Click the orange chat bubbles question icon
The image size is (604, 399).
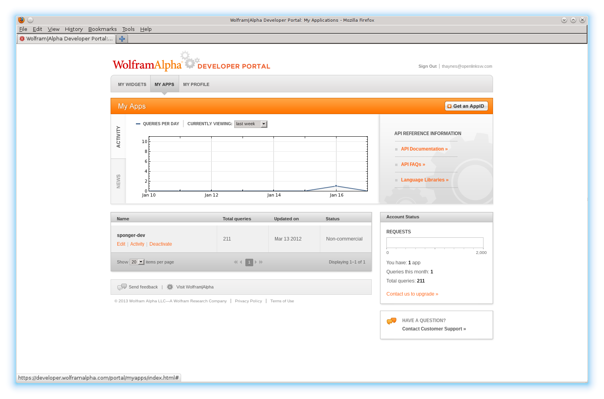(x=392, y=321)
